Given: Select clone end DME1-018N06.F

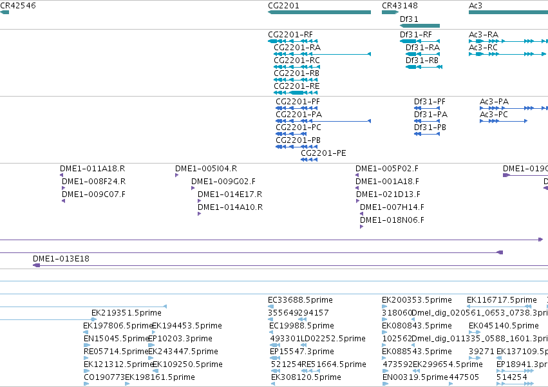Looking at the screenshot, I should 361,227.
